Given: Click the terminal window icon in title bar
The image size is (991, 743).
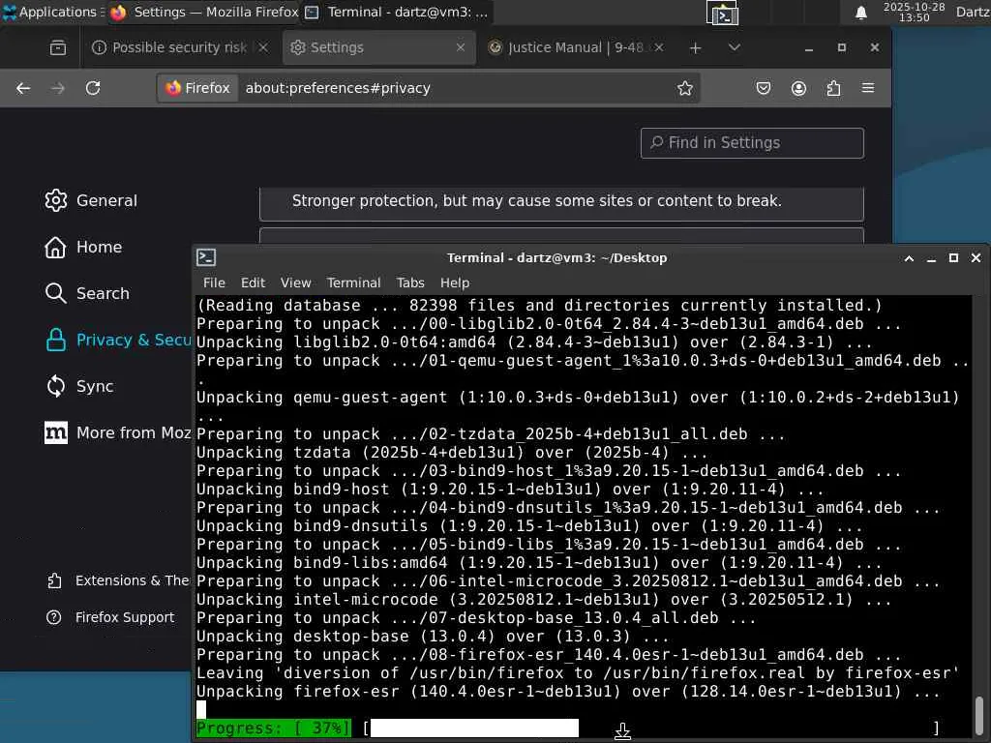Looking at the screenshot, I should 206,257.
